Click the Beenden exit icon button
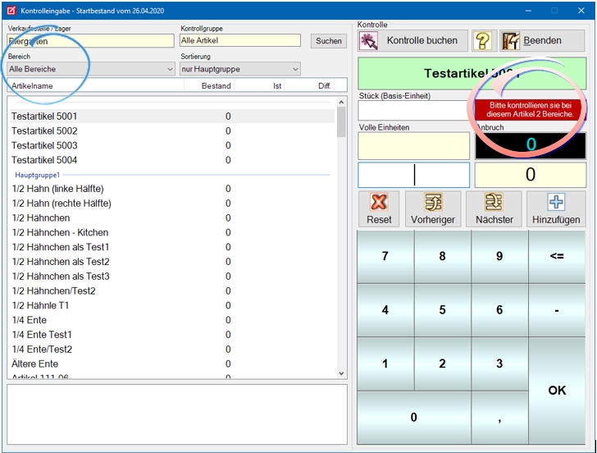This screenshot has height=453, width=597. point(511,41)
